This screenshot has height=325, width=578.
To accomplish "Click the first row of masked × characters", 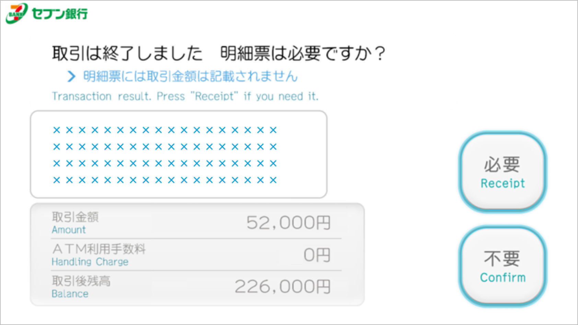I will [165, 130].
